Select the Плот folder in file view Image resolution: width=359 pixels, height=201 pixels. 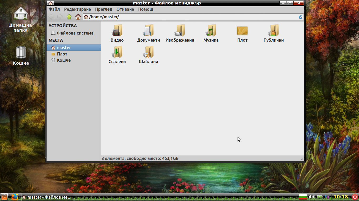pos(242,33)
